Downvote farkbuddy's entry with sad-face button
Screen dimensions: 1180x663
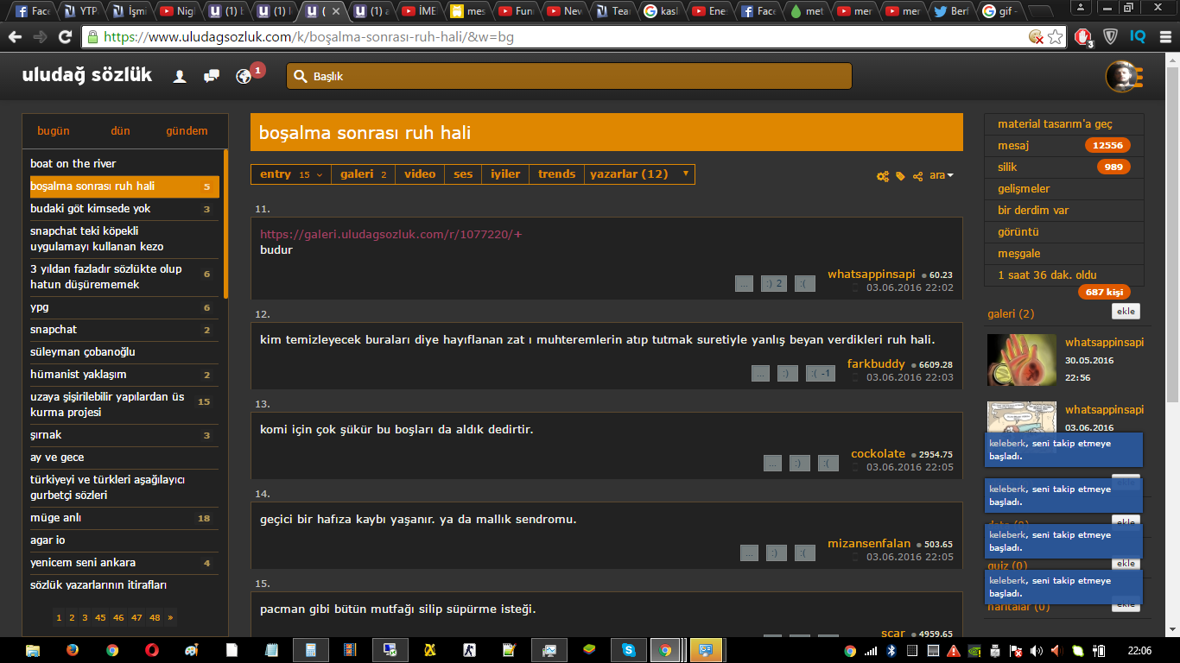click(821, 374)
